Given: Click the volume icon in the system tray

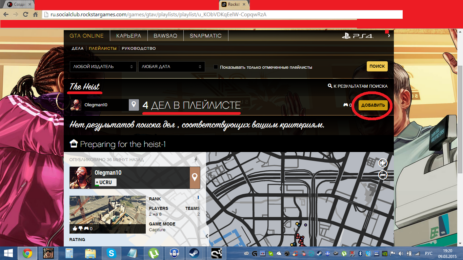Looking at the screenshot, I should point(401,253).
